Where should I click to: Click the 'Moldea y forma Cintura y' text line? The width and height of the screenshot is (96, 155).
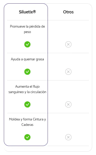click(27, 119)
